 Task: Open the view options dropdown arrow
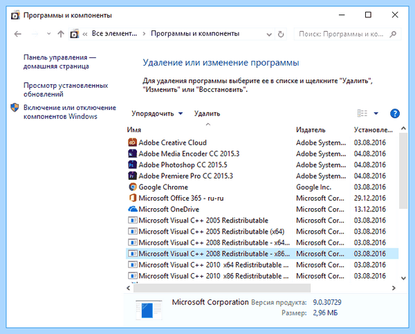(x=376, y=113)
